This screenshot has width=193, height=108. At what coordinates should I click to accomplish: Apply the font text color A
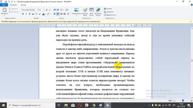[x=43, y=14]
